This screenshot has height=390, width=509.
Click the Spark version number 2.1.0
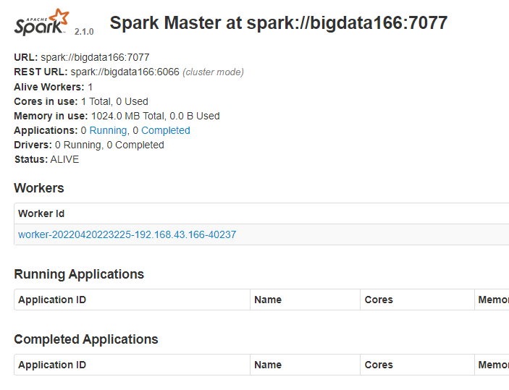click(x=84, y=33)
